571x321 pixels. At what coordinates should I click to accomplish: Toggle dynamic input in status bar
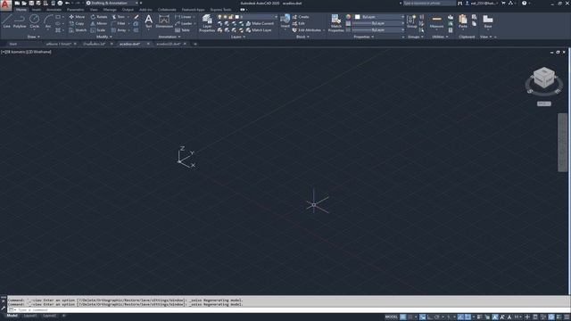pos(422,317)
